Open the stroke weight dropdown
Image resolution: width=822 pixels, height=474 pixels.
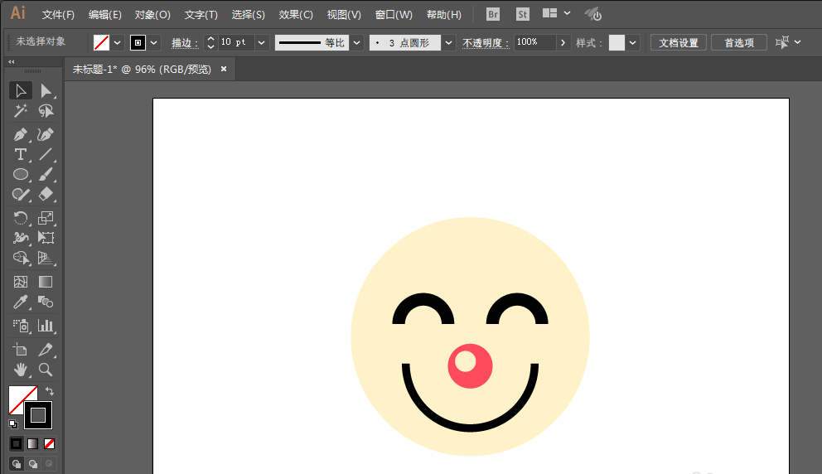click(262, 42)
